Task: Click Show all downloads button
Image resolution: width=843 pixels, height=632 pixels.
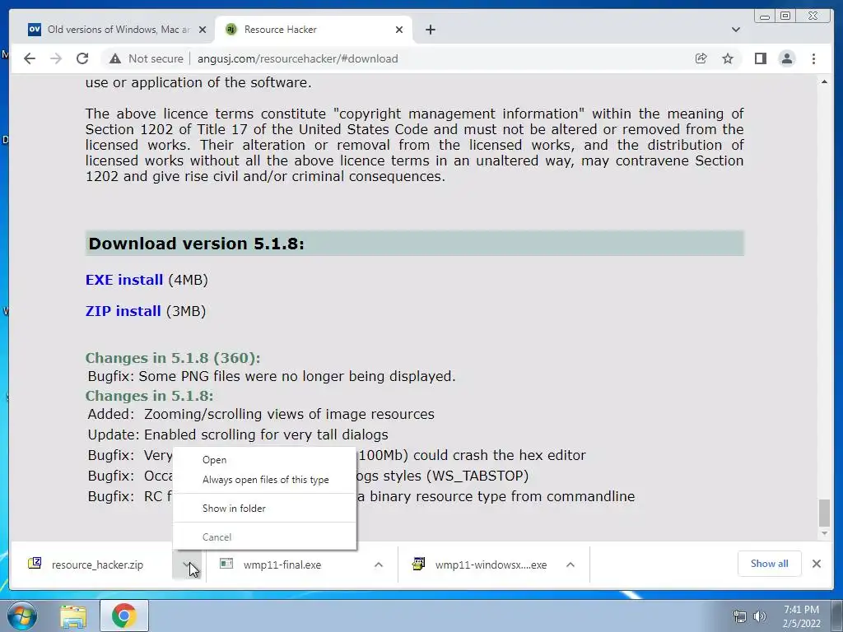Action: coord(770,564)
